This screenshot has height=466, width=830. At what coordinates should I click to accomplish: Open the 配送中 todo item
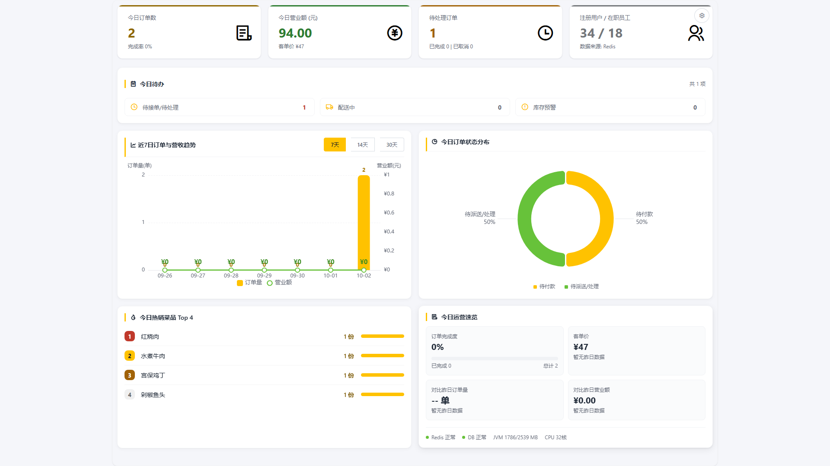415,107
